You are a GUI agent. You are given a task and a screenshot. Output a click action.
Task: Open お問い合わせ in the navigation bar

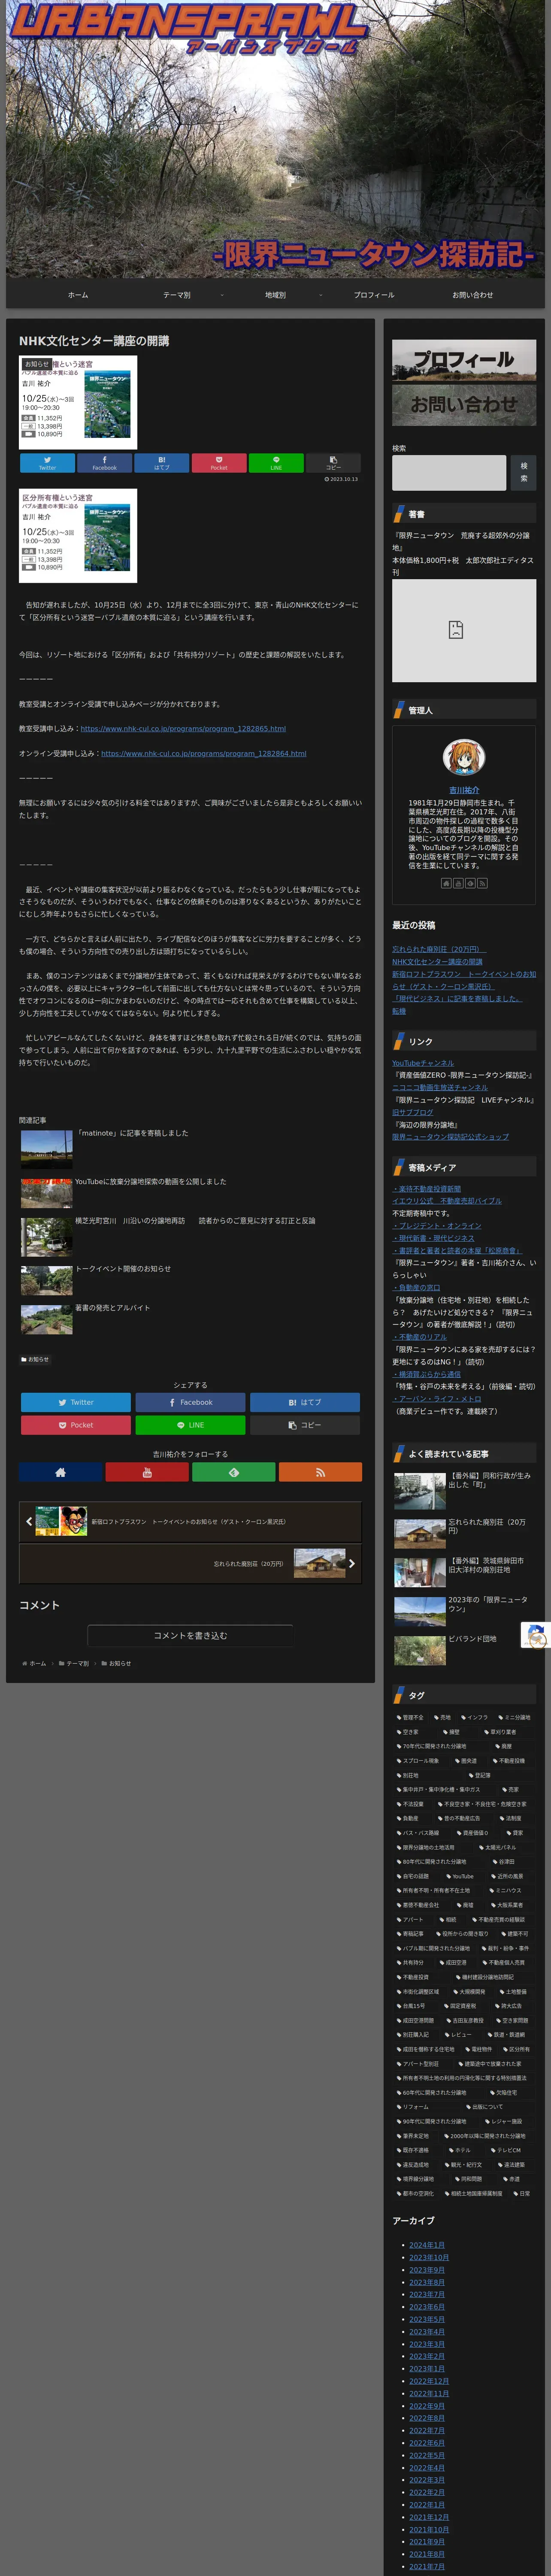[472, 295]
